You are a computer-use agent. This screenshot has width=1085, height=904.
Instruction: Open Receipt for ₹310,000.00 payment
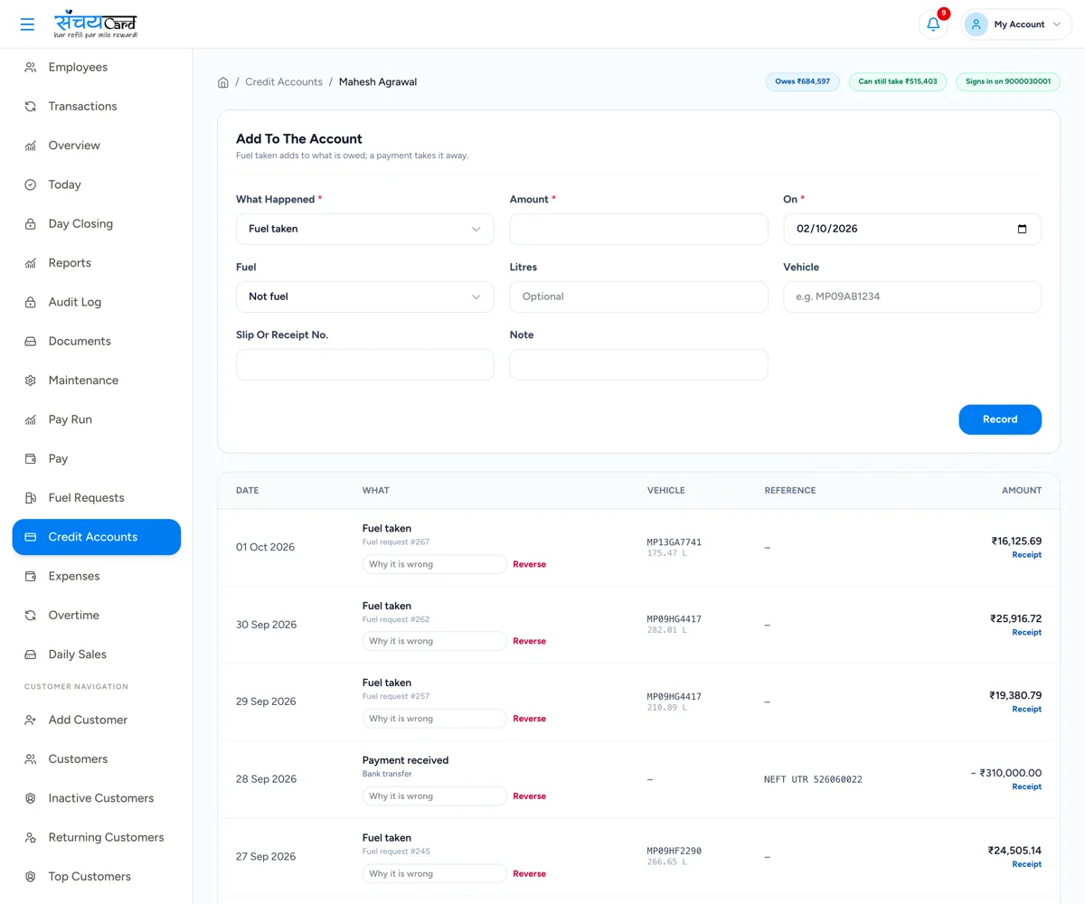click(1026, 786)
